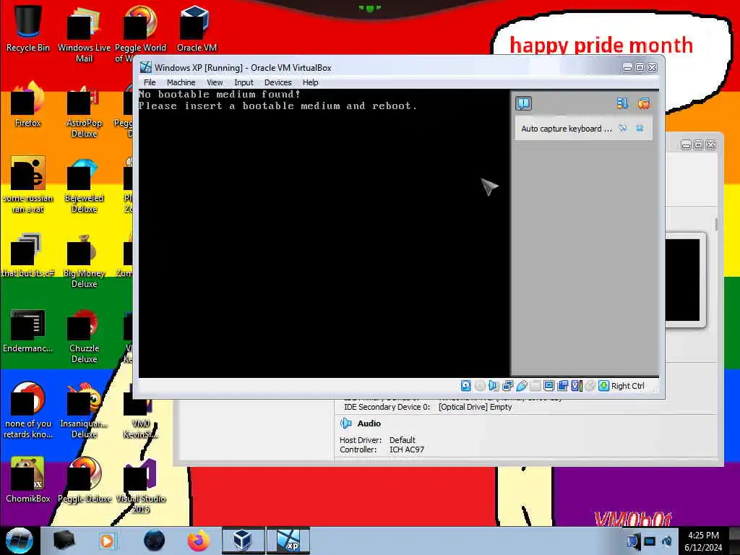
Task: Click the recording status indicator icon
Action: [x=562, y=386]
